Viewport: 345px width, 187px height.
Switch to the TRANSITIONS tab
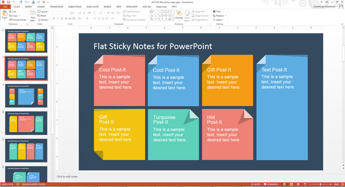point(56,7)
